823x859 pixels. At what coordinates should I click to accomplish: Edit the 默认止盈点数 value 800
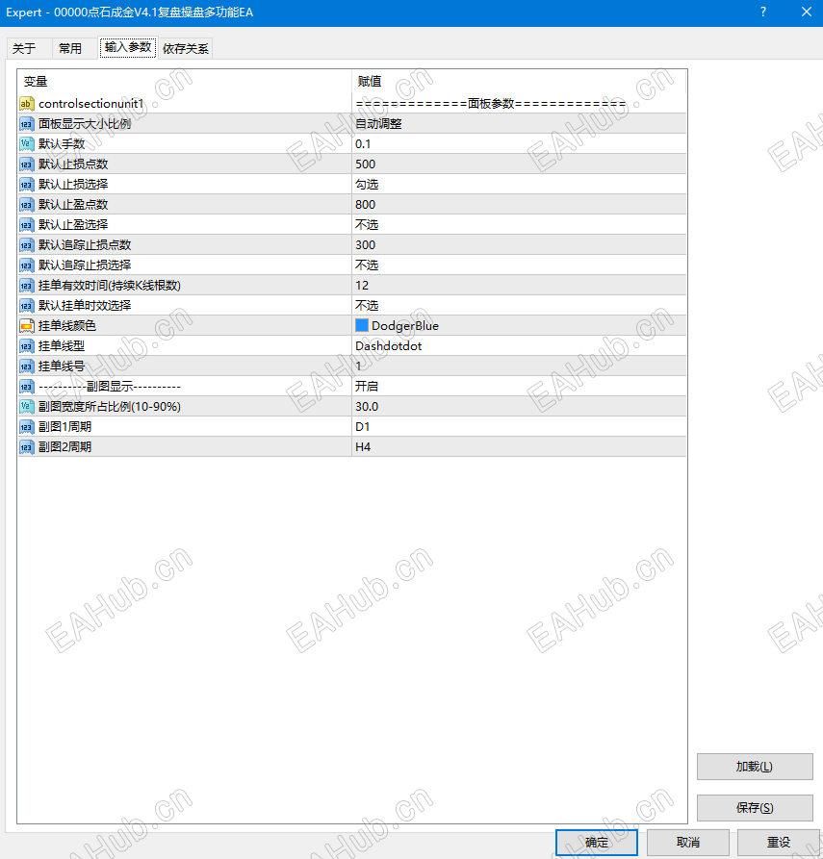tap(519, 205)
